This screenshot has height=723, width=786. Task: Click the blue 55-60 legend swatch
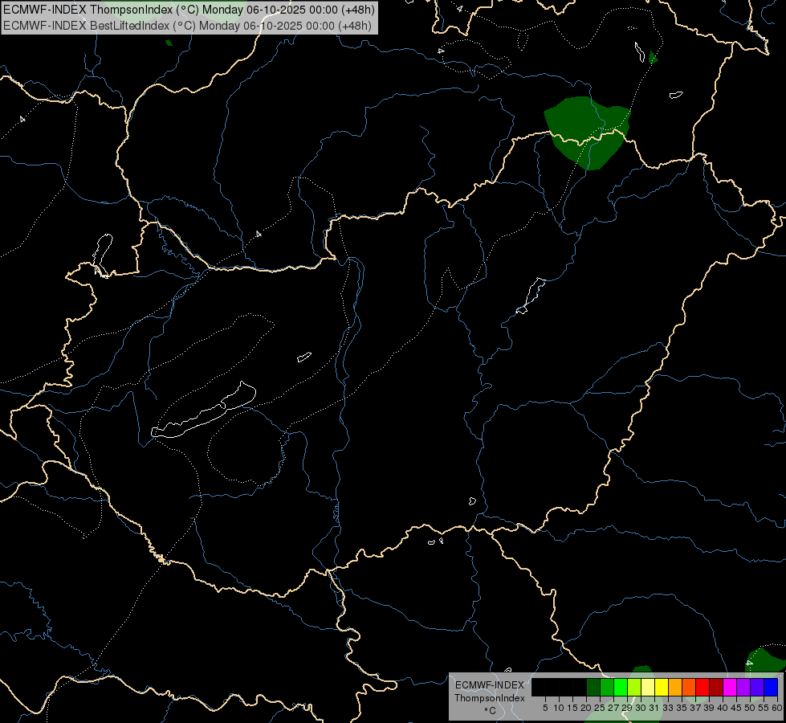(x=771, y=687)
